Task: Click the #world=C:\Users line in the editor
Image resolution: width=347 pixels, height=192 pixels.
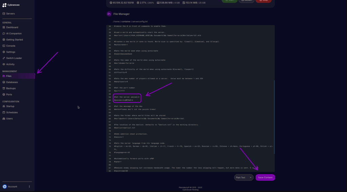Action: click(x=158, y=35)
